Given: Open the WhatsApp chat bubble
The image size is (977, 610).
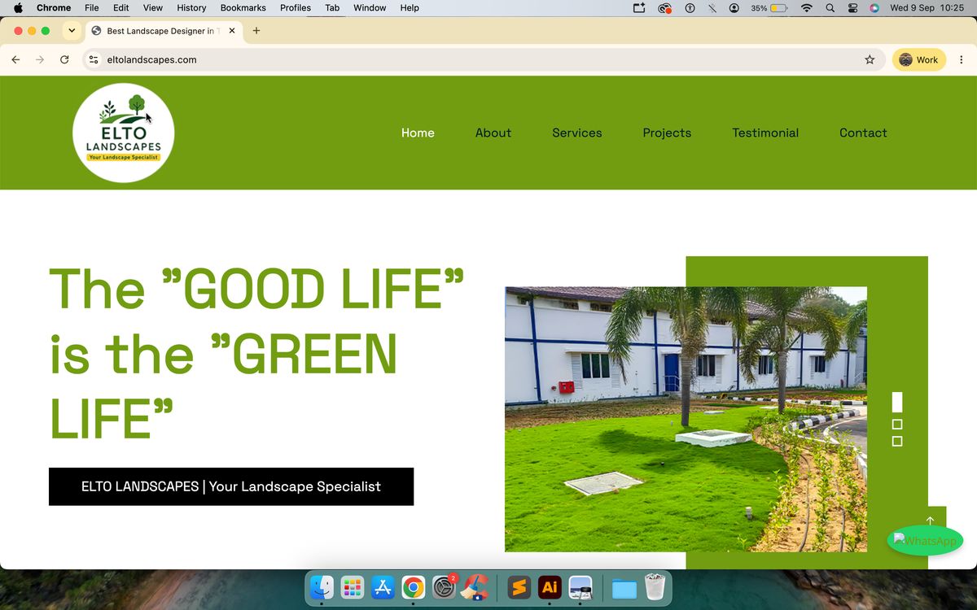Looking at the screenshot, I should [x=925, y=541].
